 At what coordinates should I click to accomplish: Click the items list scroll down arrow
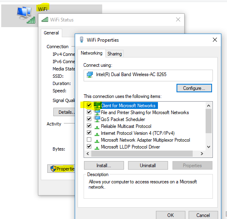pos(208,147)
